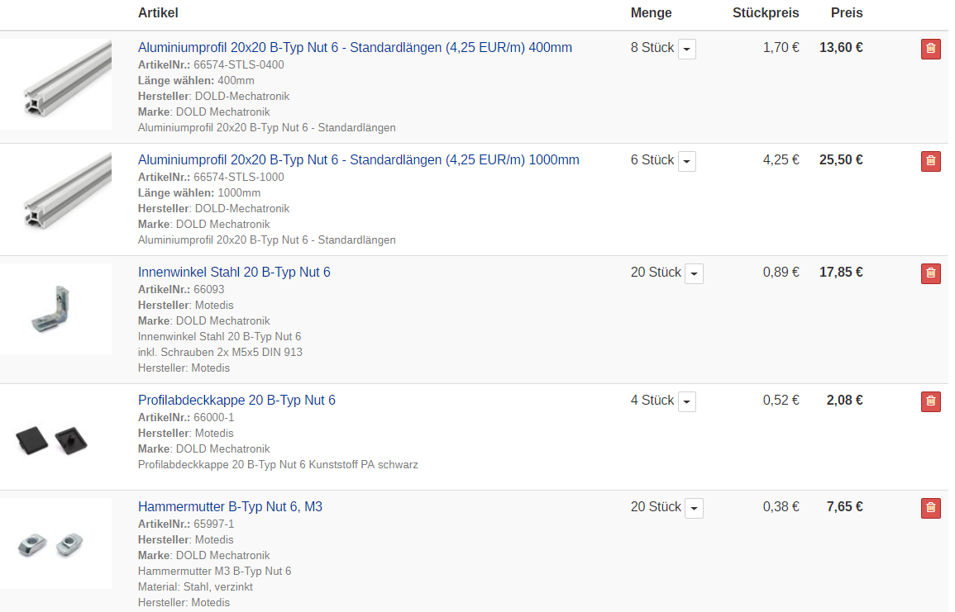955x612 pixels.
Task: Go to Hammermutter B-Typ Nut 6, M3
Action: (230, 507)
